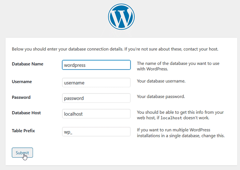
Task: Click the "Table Prefix" label
Action: [23, 131]
